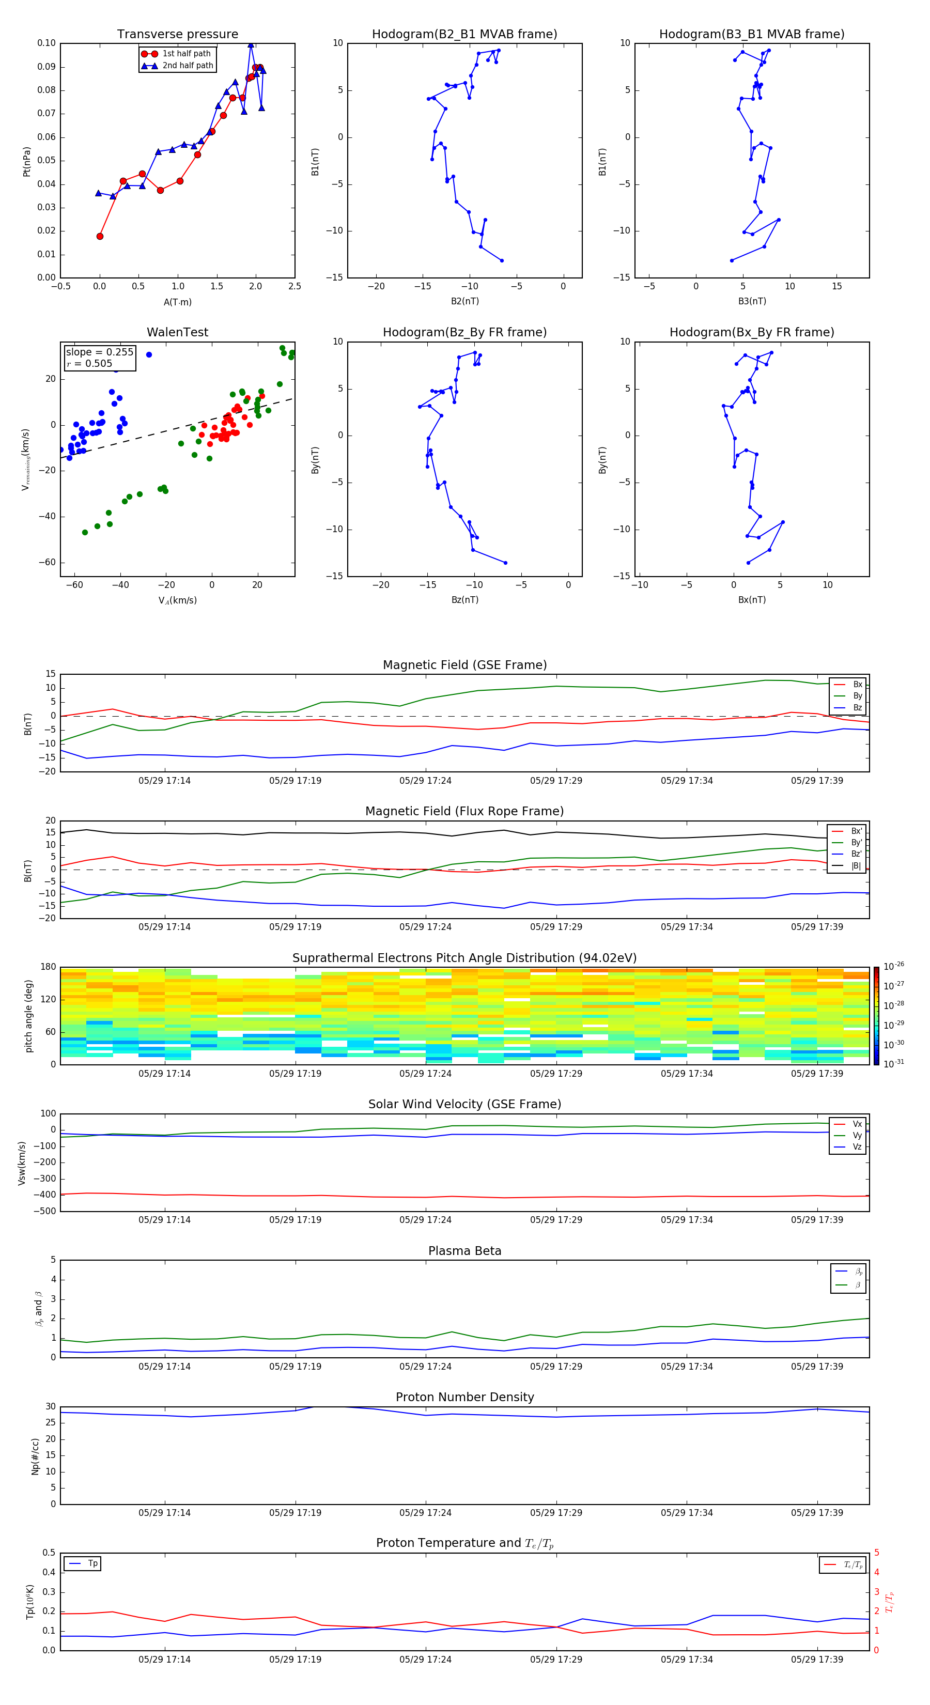Click the 'Plasma Beta' plot title
This screenshot has height=1705, width=930.
pyautogui.click(x=464, y=1251)
